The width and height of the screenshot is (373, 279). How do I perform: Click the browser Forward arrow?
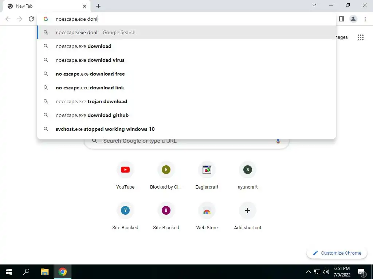point(20,19)
